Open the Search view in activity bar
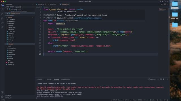 [x=2, y=9]
